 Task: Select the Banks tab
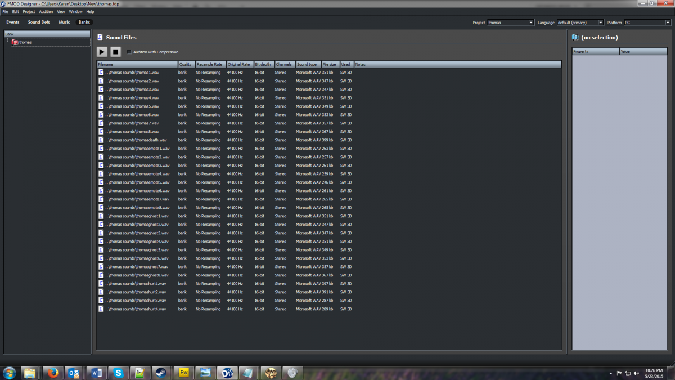[84, 22]
